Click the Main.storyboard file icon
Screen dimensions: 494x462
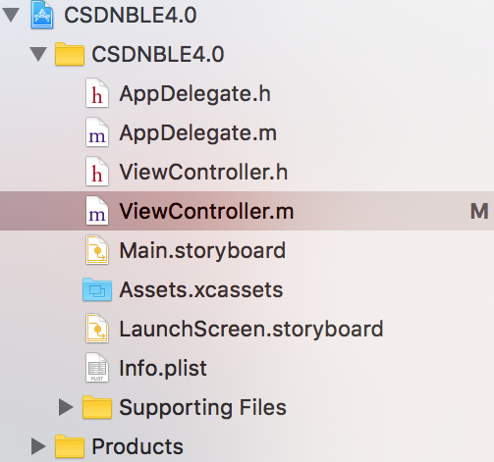[97, 250]
